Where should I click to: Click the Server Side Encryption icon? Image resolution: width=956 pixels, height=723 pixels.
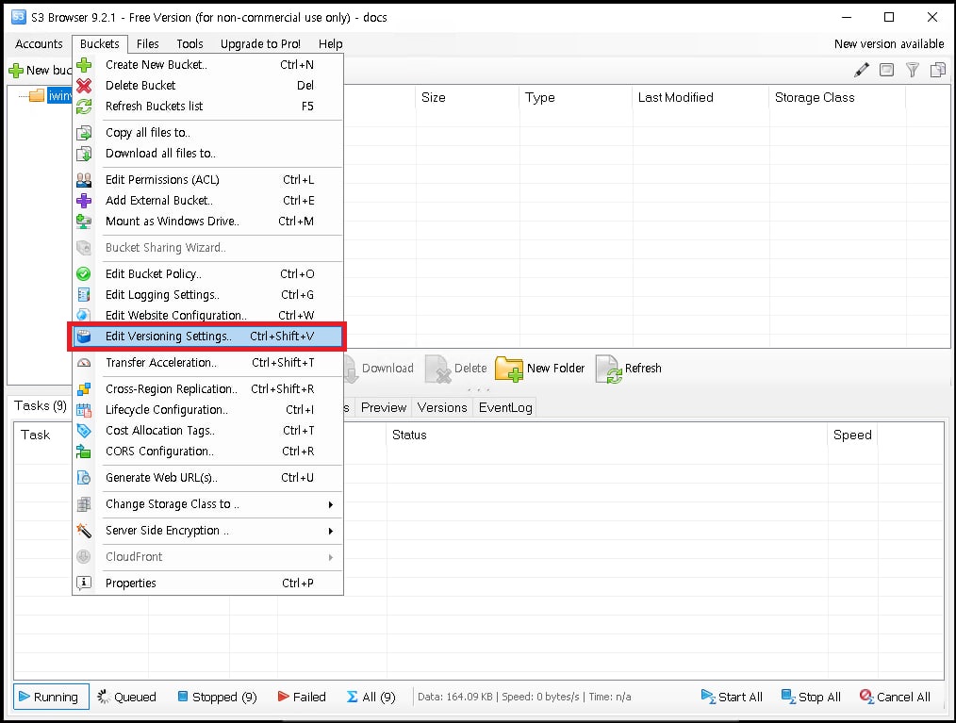coord(84,531)
